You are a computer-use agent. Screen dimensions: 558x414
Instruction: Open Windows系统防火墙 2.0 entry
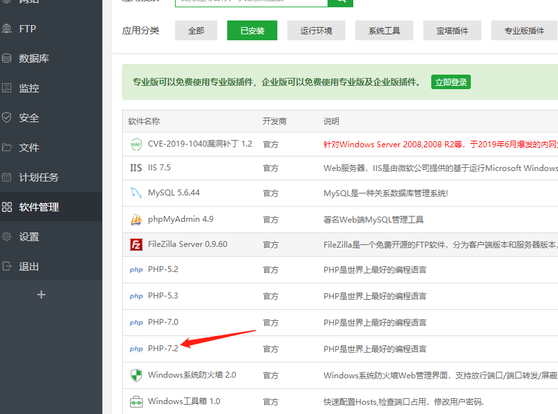coord(192,375)
